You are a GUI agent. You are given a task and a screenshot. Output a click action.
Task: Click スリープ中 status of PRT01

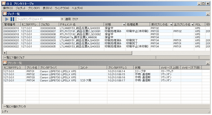(140, 71)
